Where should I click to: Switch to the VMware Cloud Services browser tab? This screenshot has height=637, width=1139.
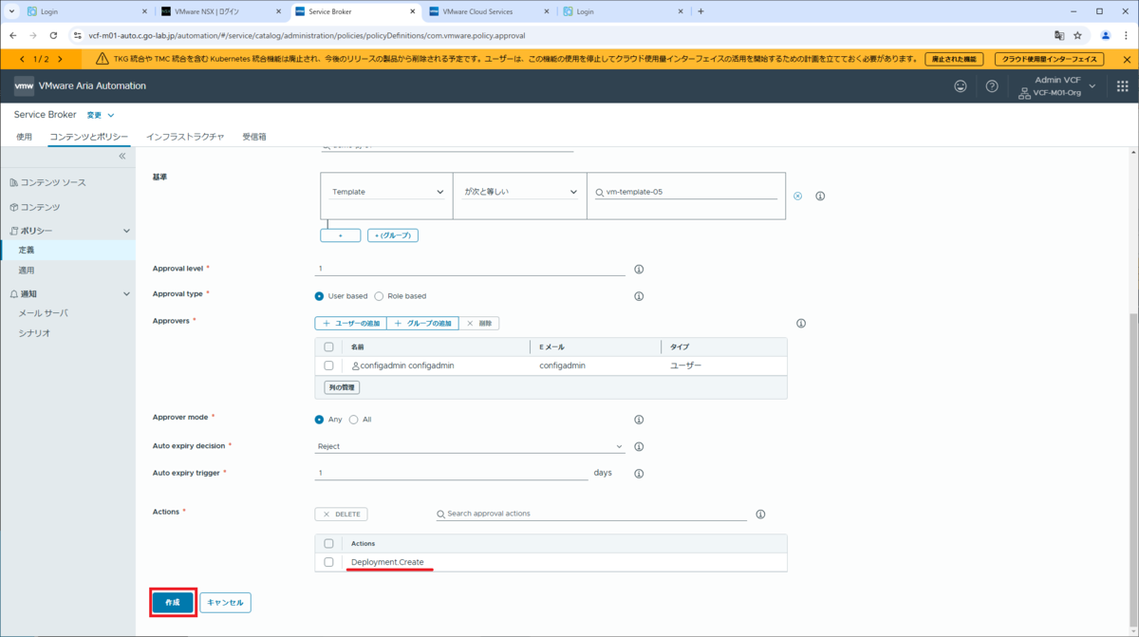point(487,11)
